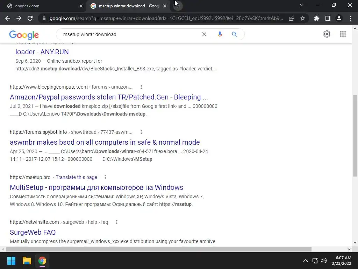Screen dimensions: 358x269
Task: Open the Extensions puzzle menu
Action: coord(316,18)
